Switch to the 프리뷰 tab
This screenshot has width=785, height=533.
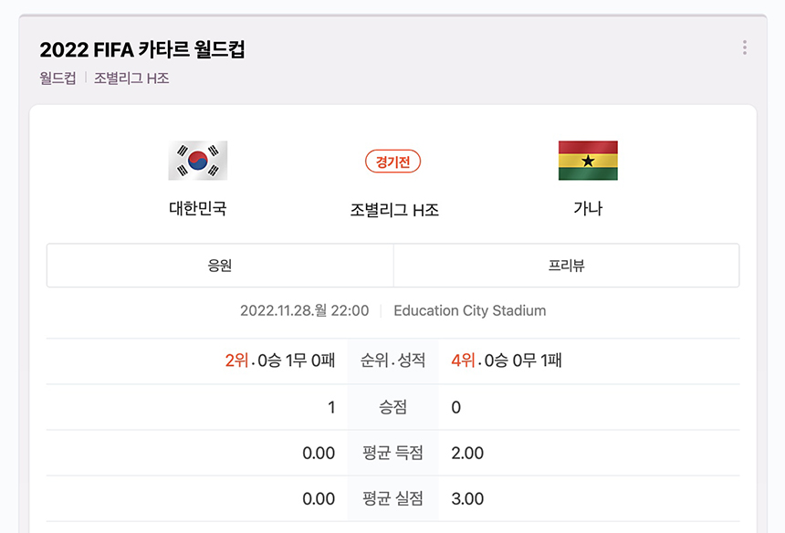click(x=566, y=264)
